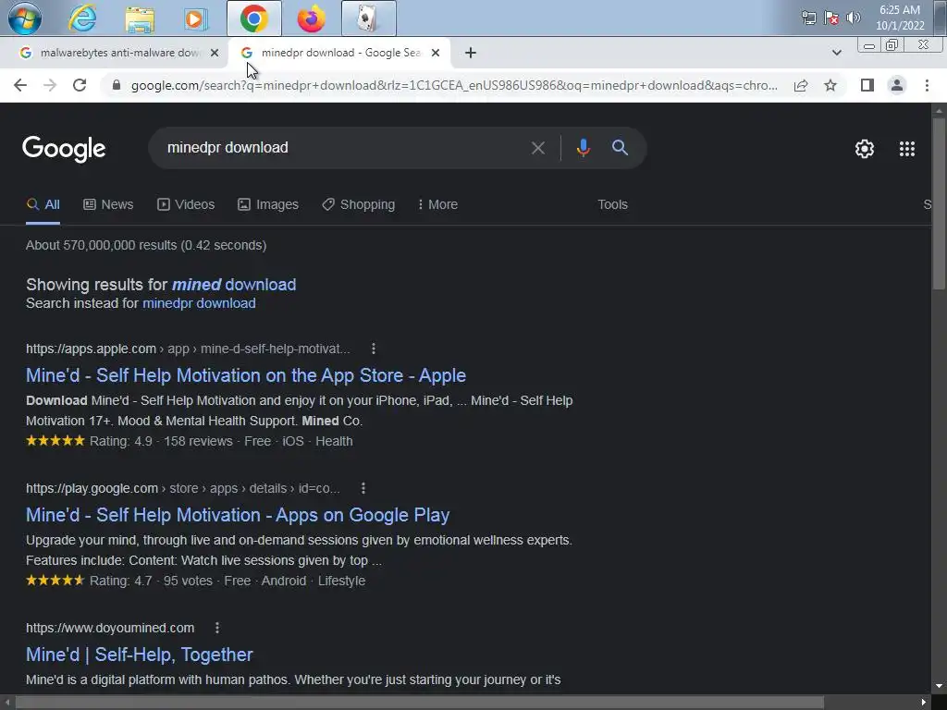Image resolution: width=947 pixels, height=710 pixels.
Task: Switch to Shopping results
Action: pyautogui.click(x=359, y=204)
